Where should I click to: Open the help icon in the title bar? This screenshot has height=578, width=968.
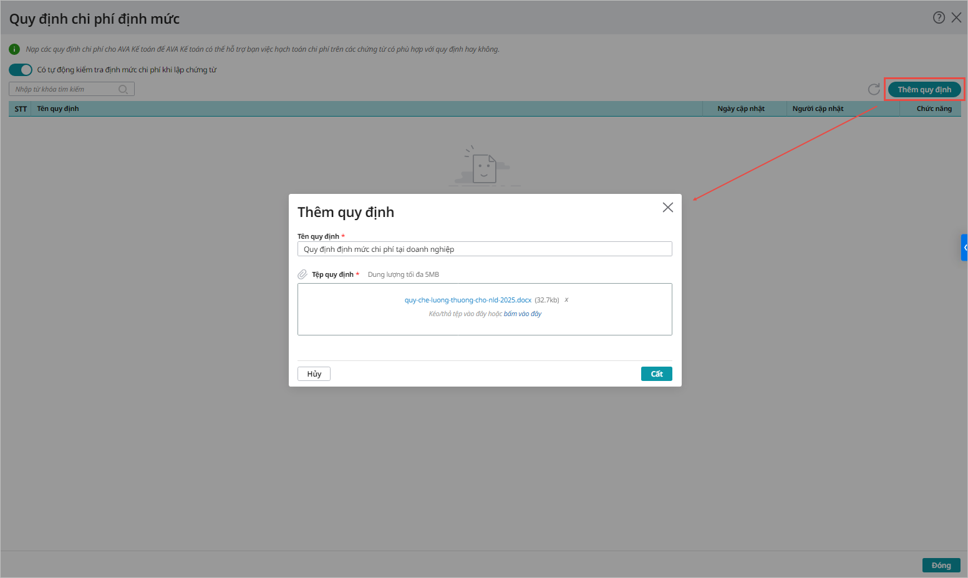tap(939, 17)
